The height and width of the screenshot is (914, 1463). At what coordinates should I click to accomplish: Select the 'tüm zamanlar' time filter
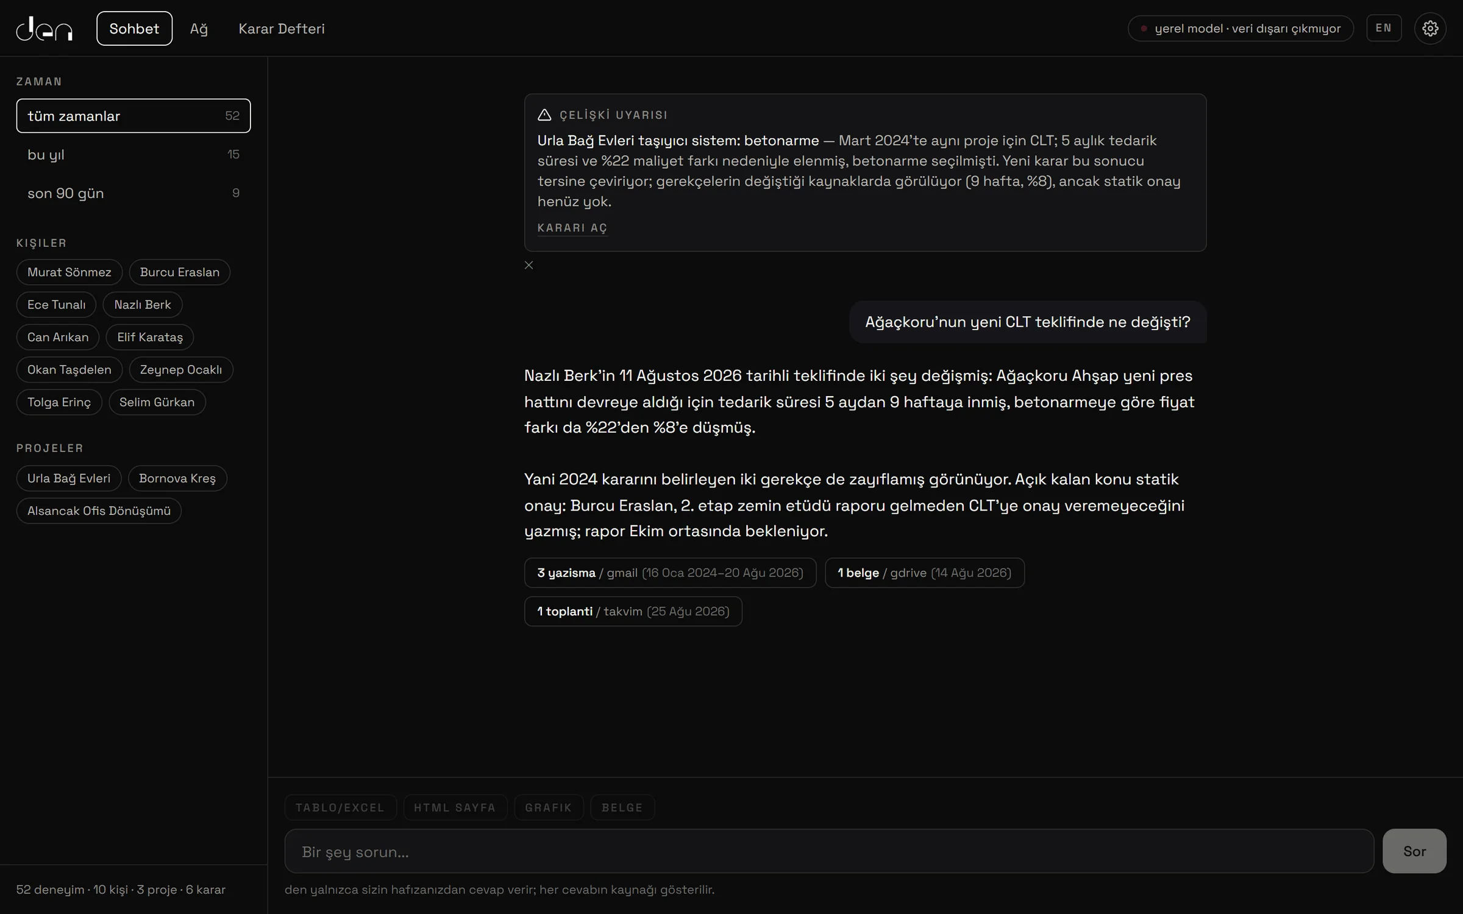133,116
